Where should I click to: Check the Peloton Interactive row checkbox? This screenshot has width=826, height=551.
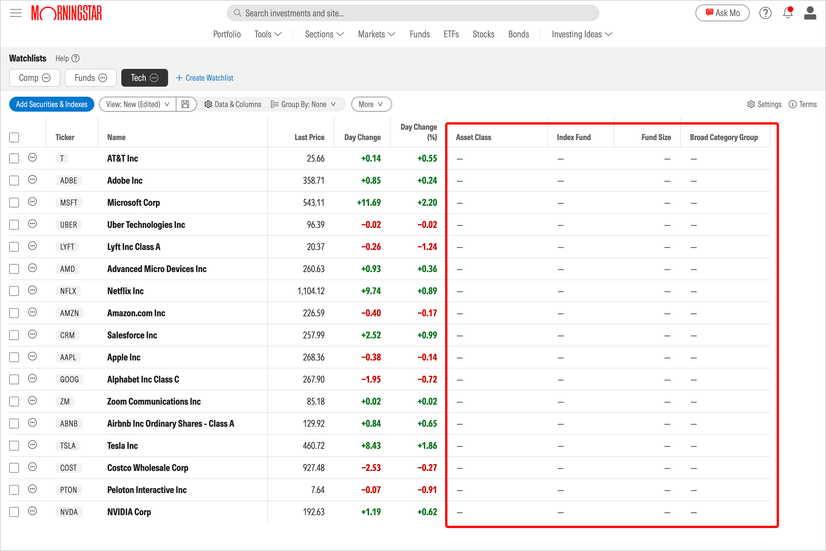point(14,490)
